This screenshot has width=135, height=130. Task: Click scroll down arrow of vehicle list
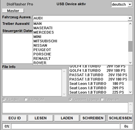[130, 62]
